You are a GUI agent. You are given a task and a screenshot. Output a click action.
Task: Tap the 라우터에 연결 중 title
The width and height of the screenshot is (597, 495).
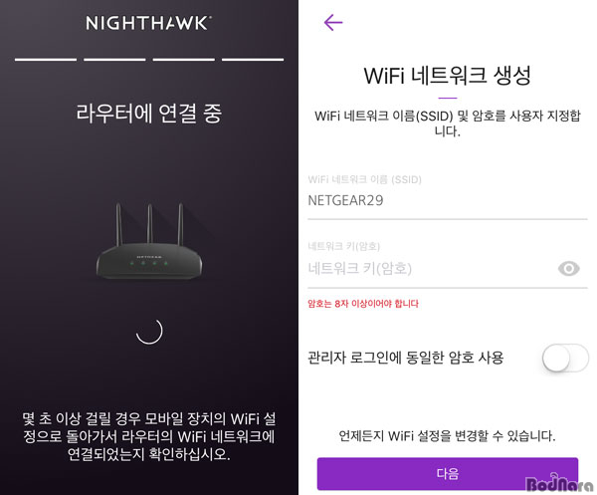click(149, 114)
